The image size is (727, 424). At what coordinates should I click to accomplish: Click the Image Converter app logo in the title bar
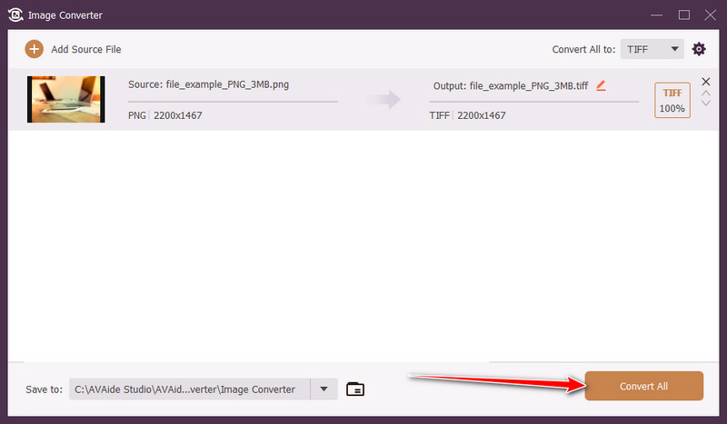(15, 15)
